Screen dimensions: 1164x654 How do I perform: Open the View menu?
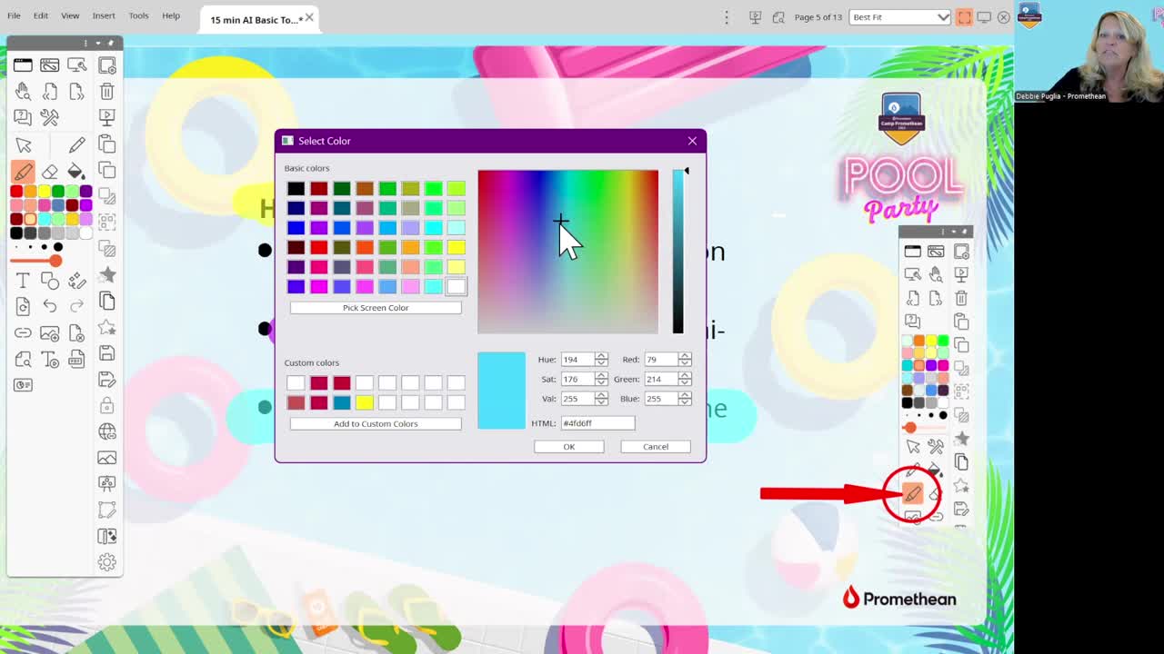tap(70, 15)
